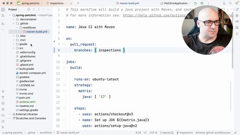Collapse the workflows folder
Image resolution: width=240 pixels, height=135 pixels.
click(x=17, y=27)
